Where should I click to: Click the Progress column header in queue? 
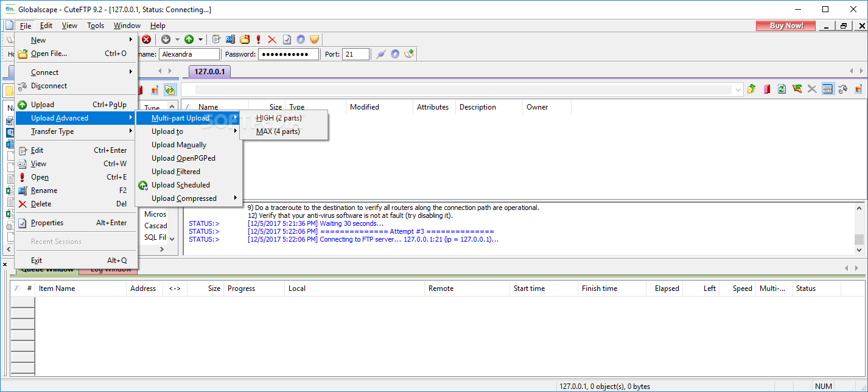[254, 289]
